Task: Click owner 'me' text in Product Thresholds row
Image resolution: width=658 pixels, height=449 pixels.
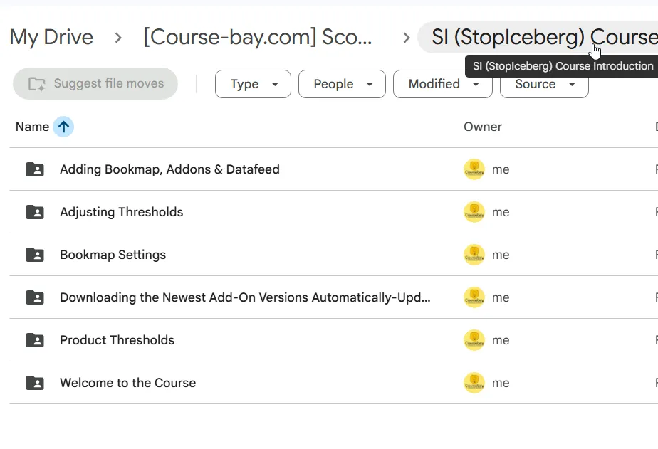Action: [x=501, y=340]
